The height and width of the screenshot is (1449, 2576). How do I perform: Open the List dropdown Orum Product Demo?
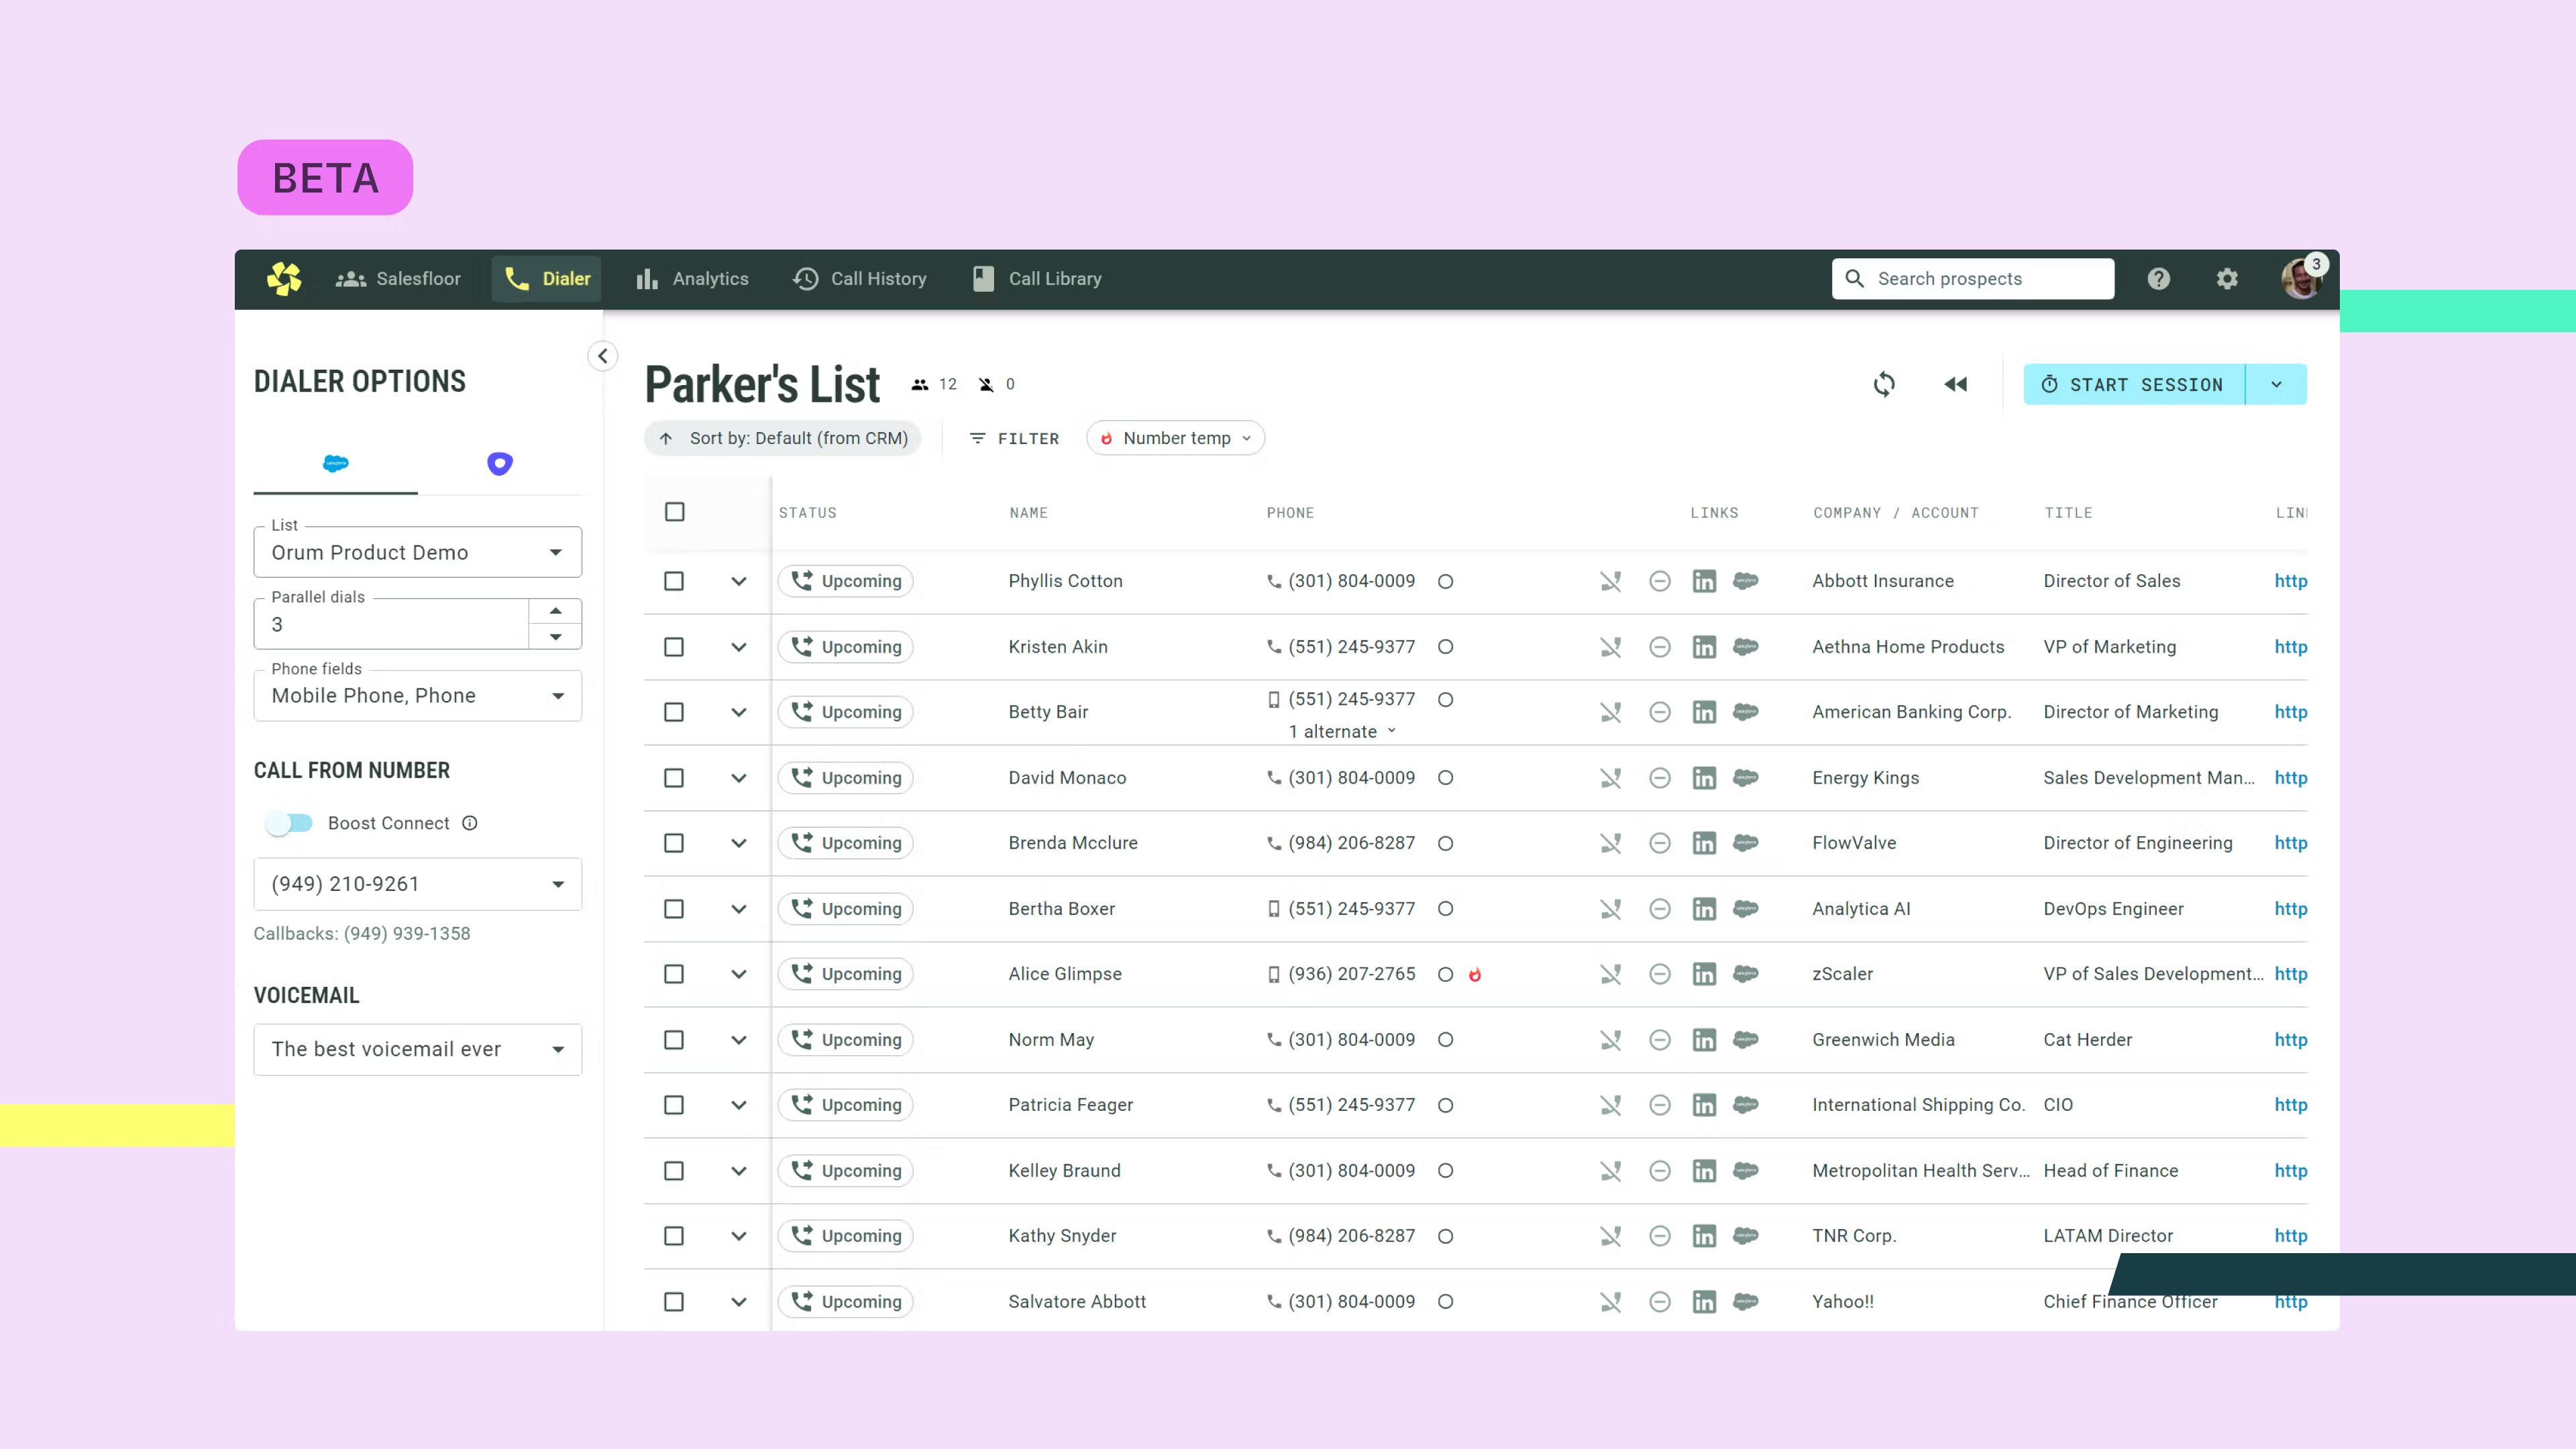(x=417, y=553)
